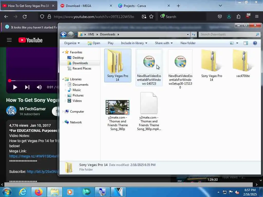Open Include in library dropdown
The height and width of the screenshot is (197, 263).
coord(134,43)
